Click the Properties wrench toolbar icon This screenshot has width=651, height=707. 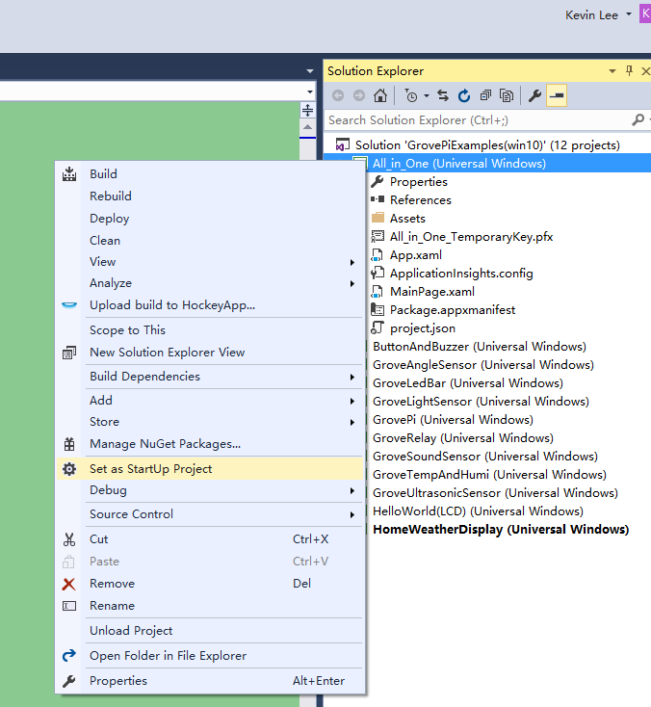point(534,95)
